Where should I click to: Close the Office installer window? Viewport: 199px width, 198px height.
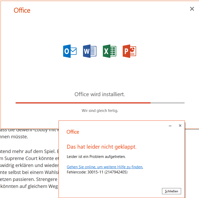point(192,9)
